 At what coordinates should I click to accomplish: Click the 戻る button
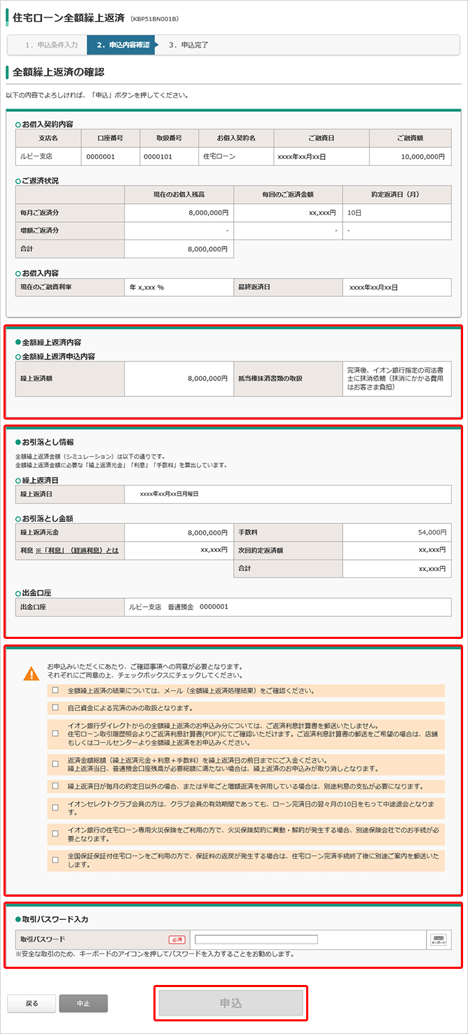32,1003
